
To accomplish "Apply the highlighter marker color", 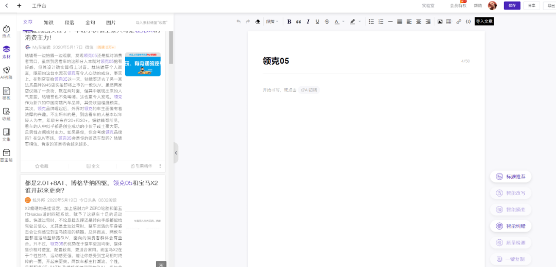I will point(353,22).
